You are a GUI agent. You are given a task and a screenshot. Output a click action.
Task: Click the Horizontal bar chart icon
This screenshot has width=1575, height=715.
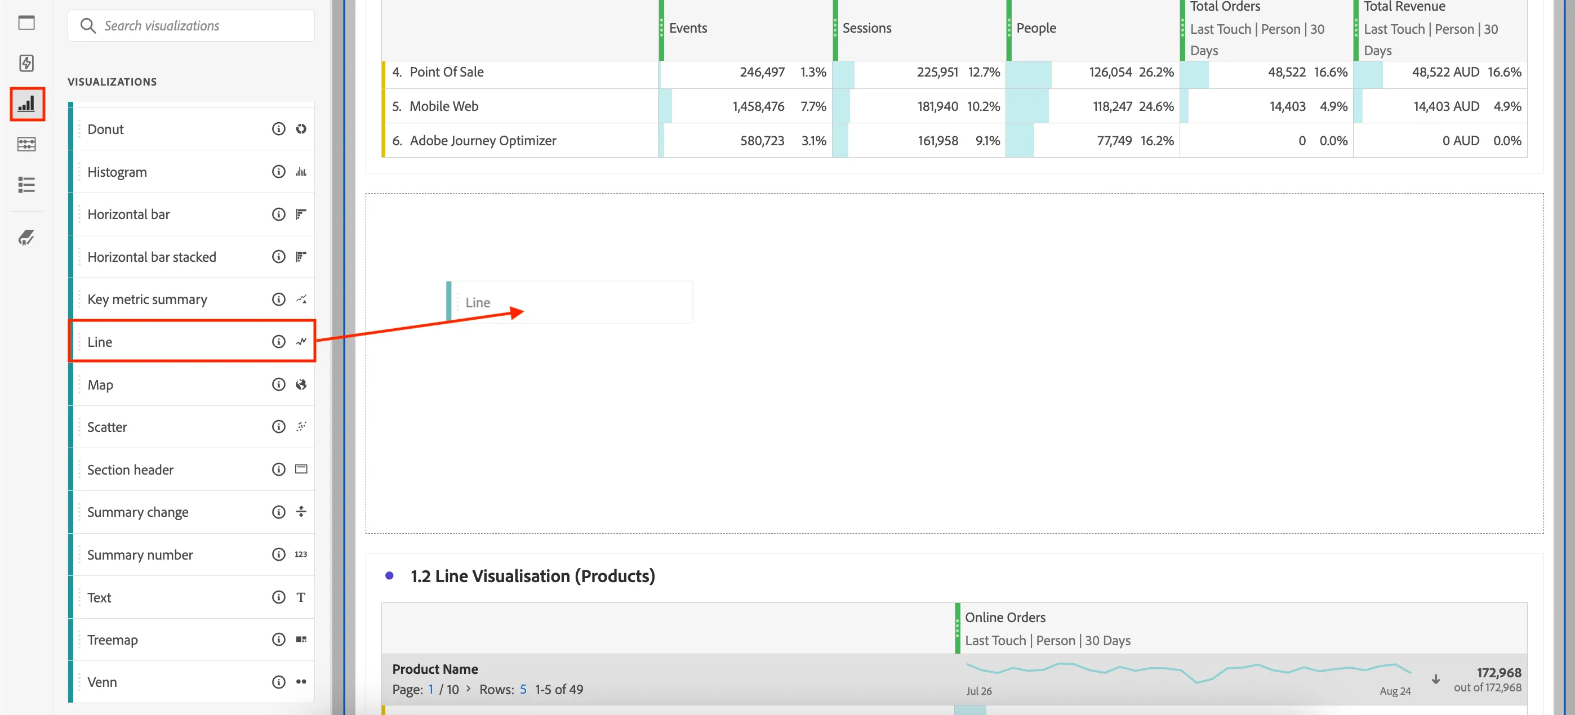(x=301, y=214)
